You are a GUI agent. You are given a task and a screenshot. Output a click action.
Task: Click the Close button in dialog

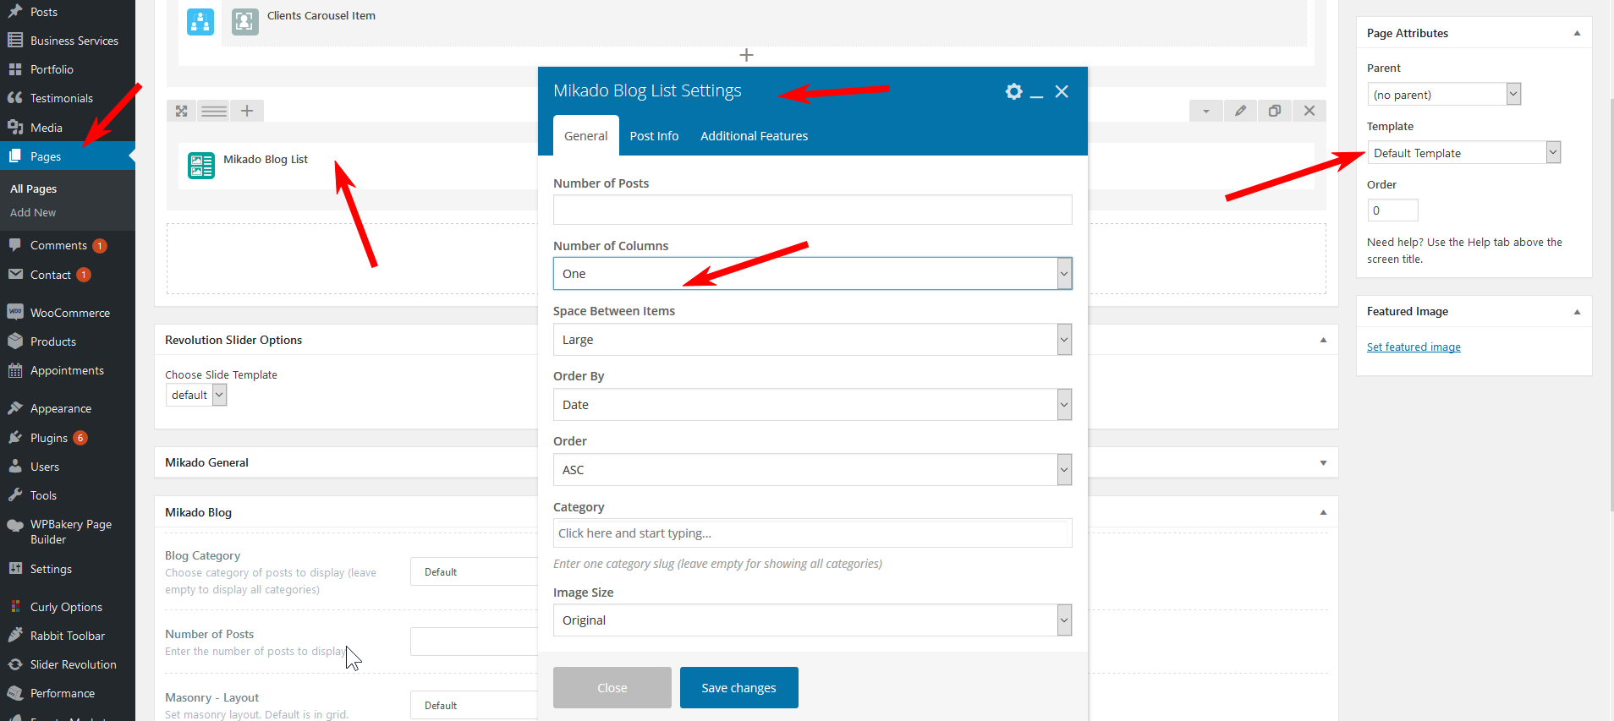coord(612,688)
